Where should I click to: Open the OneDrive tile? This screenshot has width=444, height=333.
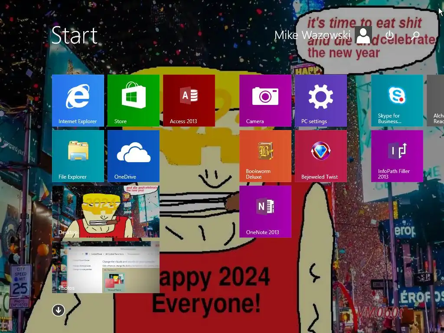[134, 156]
